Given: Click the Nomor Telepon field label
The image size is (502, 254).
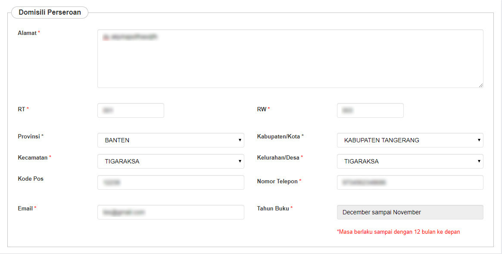Looking at the screenshot, I should click(x=277, y=182).
